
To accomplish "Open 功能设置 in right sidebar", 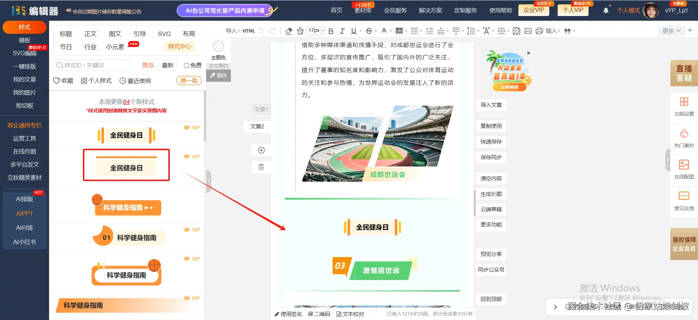I will (x=684, y=107).
